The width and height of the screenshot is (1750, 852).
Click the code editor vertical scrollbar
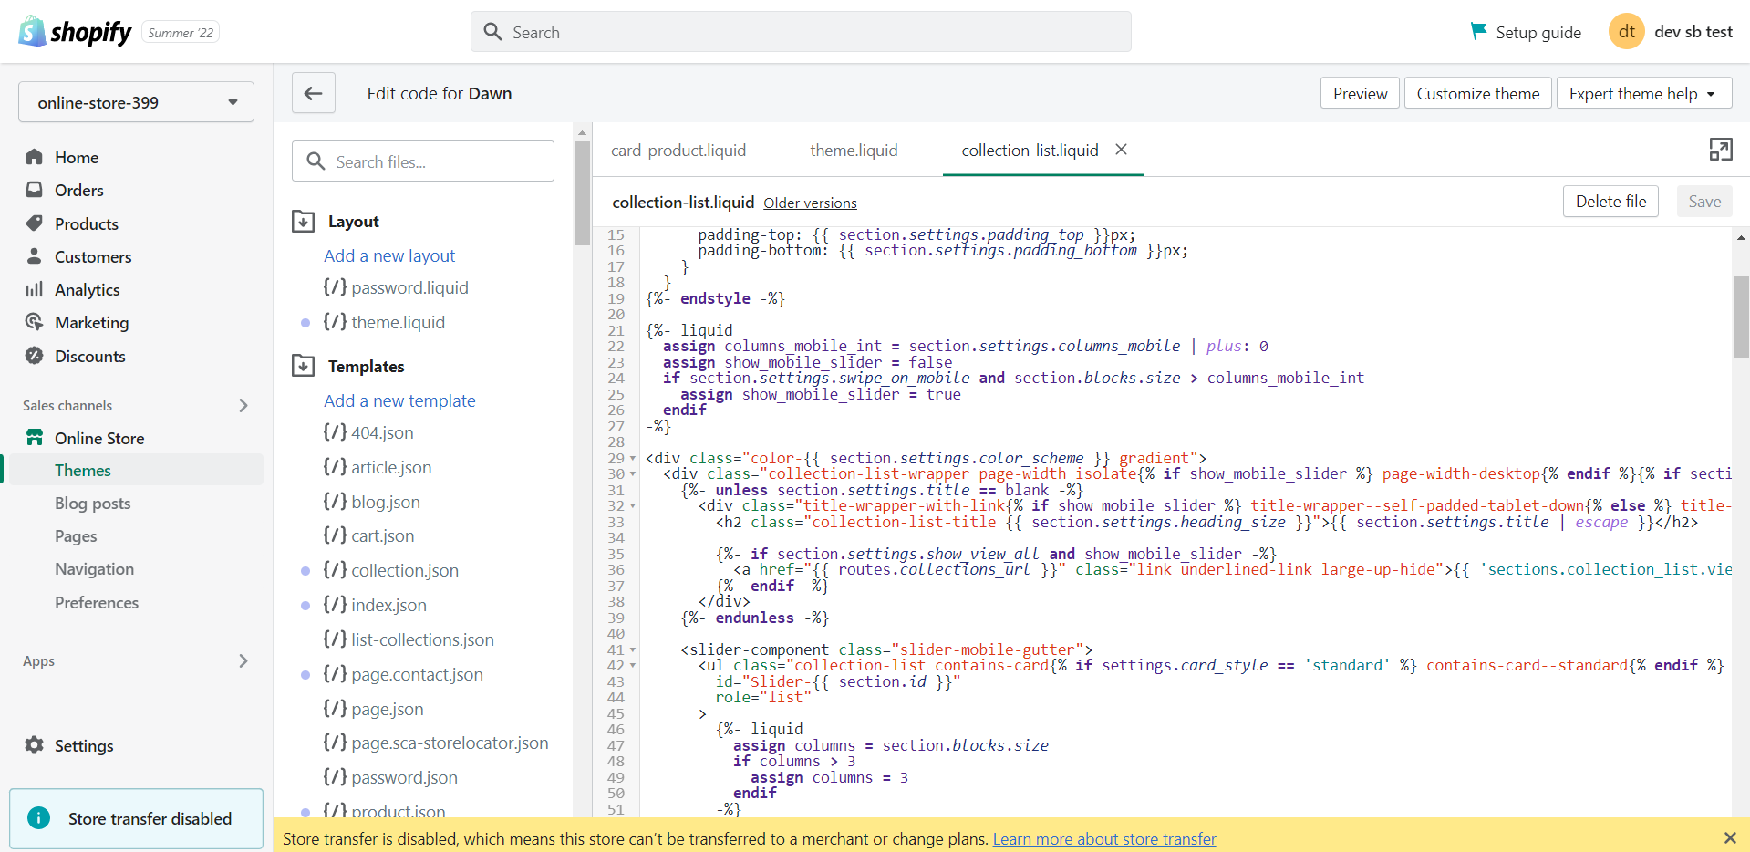pyautogui.click(x=1741, y=317)
